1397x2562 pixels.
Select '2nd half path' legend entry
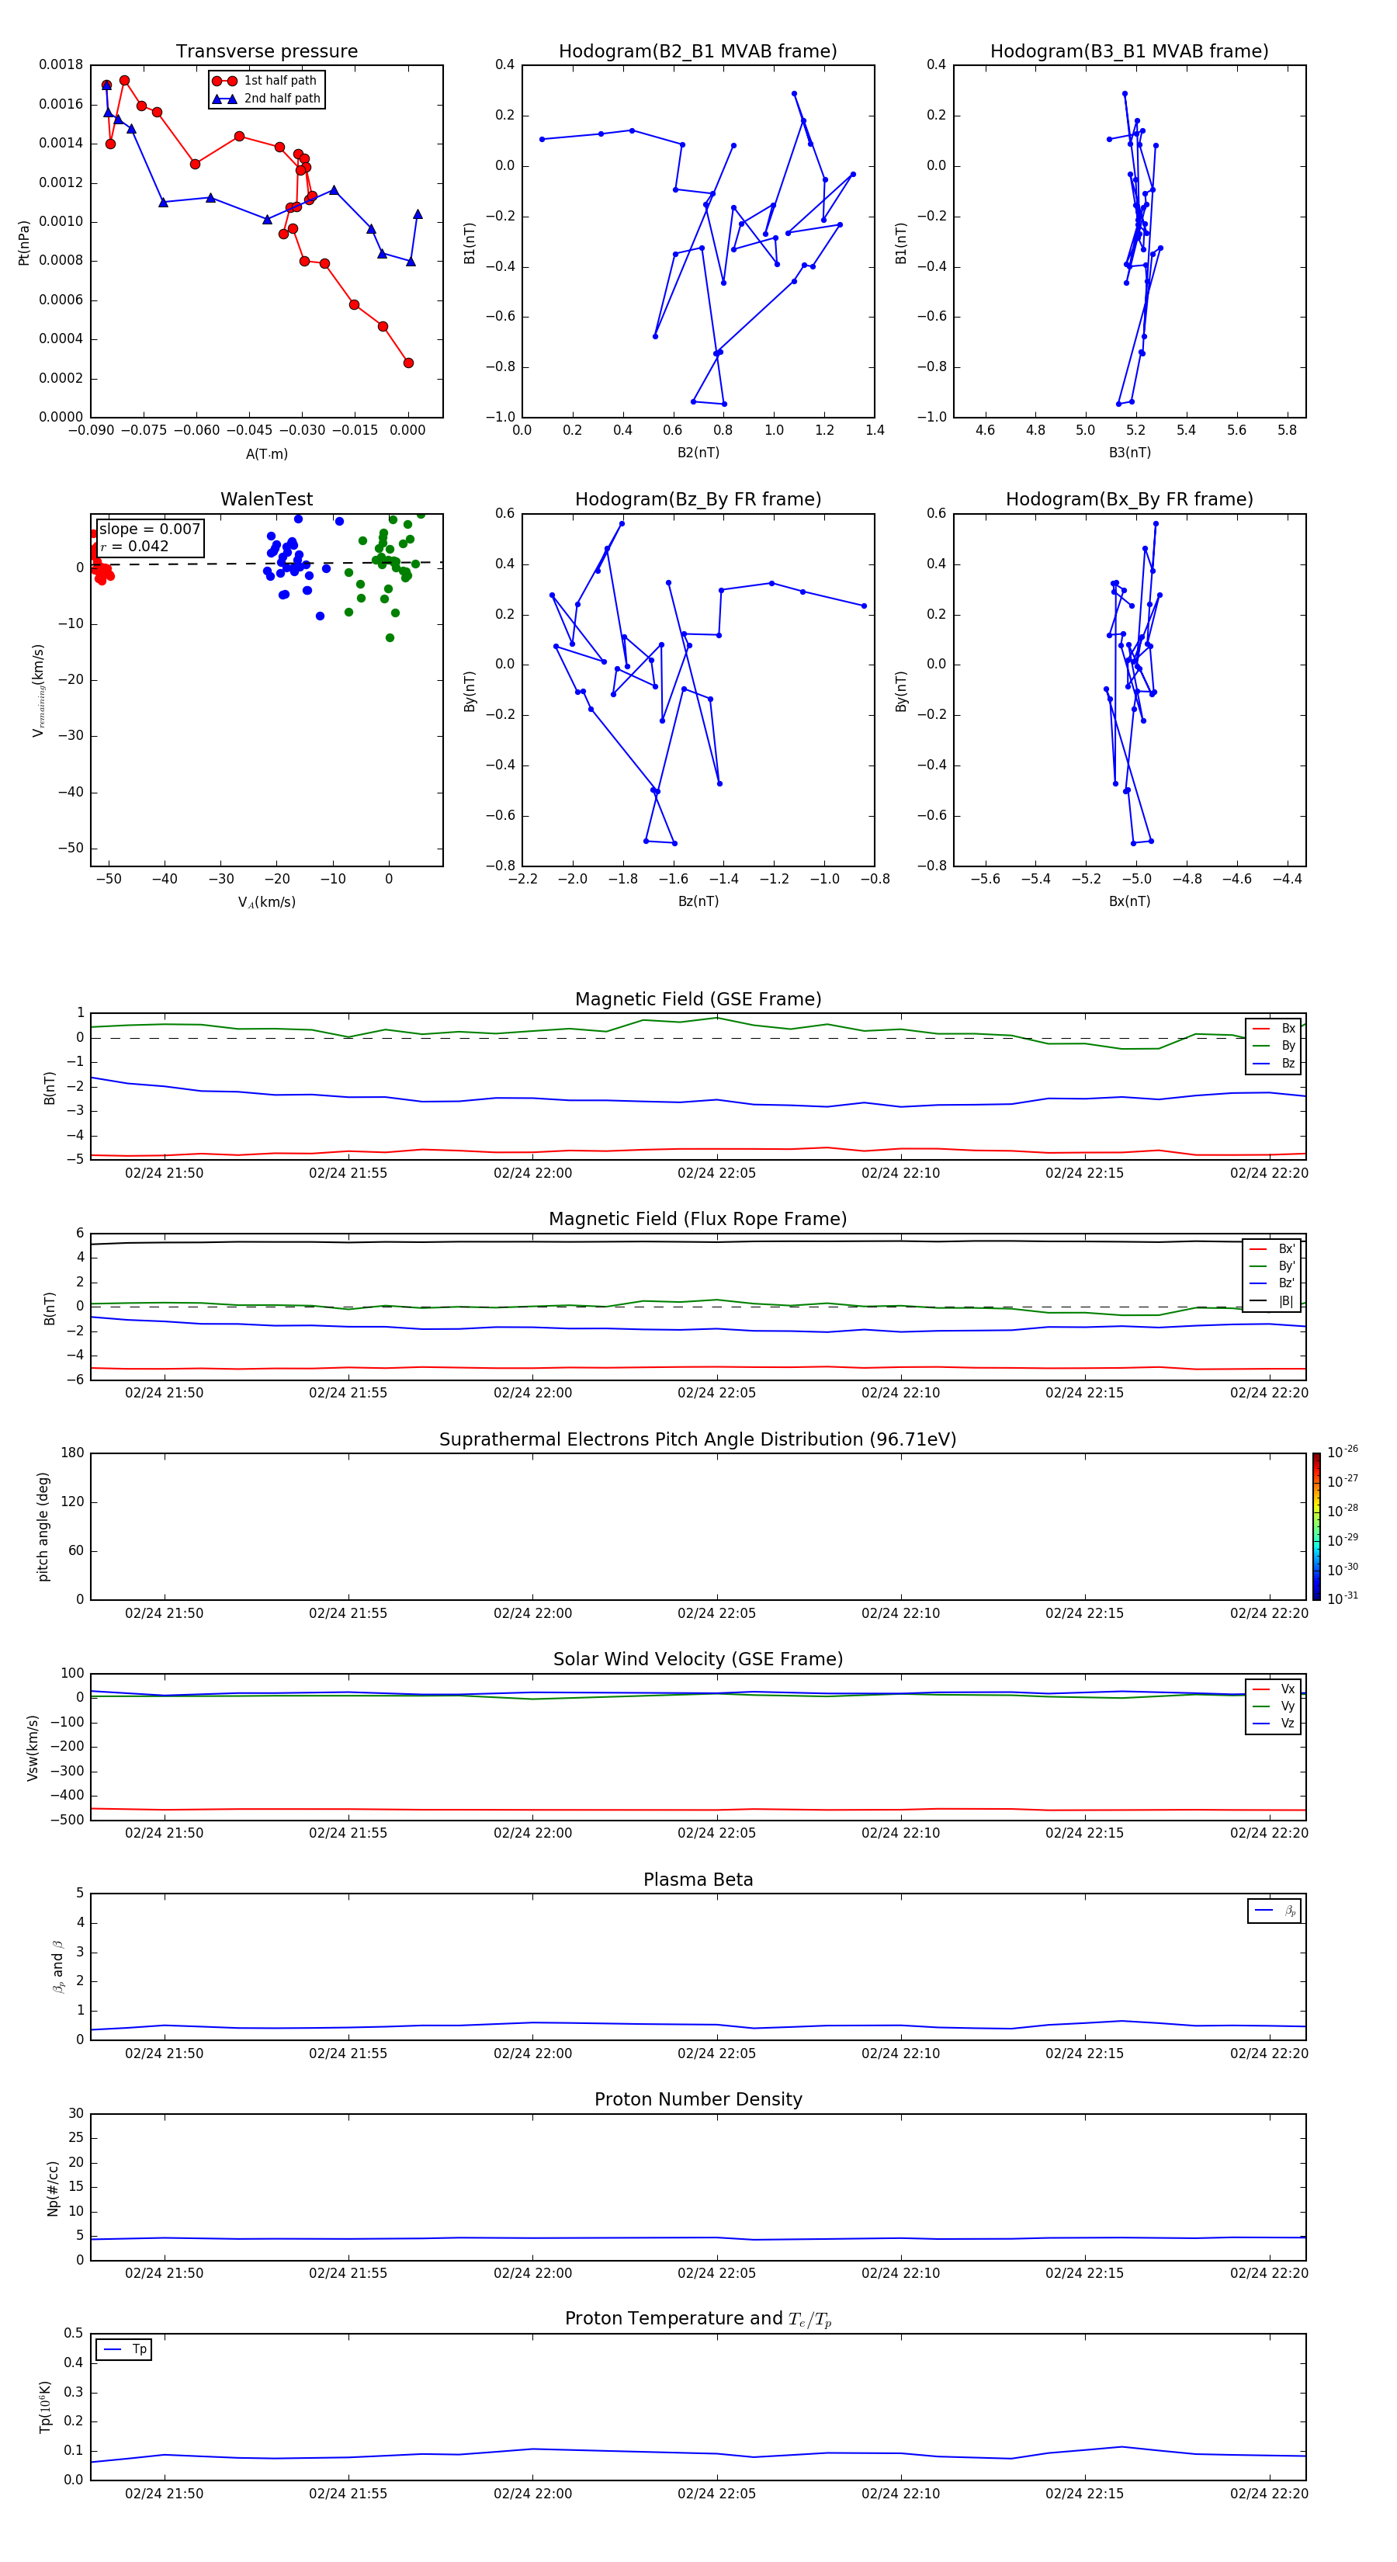pos(266,99)
